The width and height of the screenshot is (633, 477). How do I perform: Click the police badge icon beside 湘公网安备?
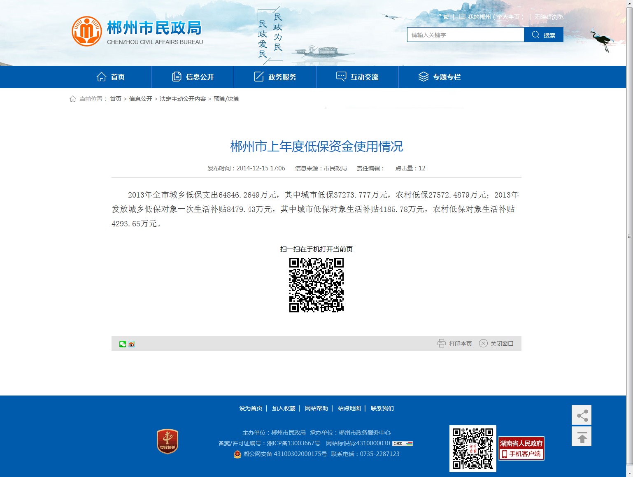(x=237, y=454)
